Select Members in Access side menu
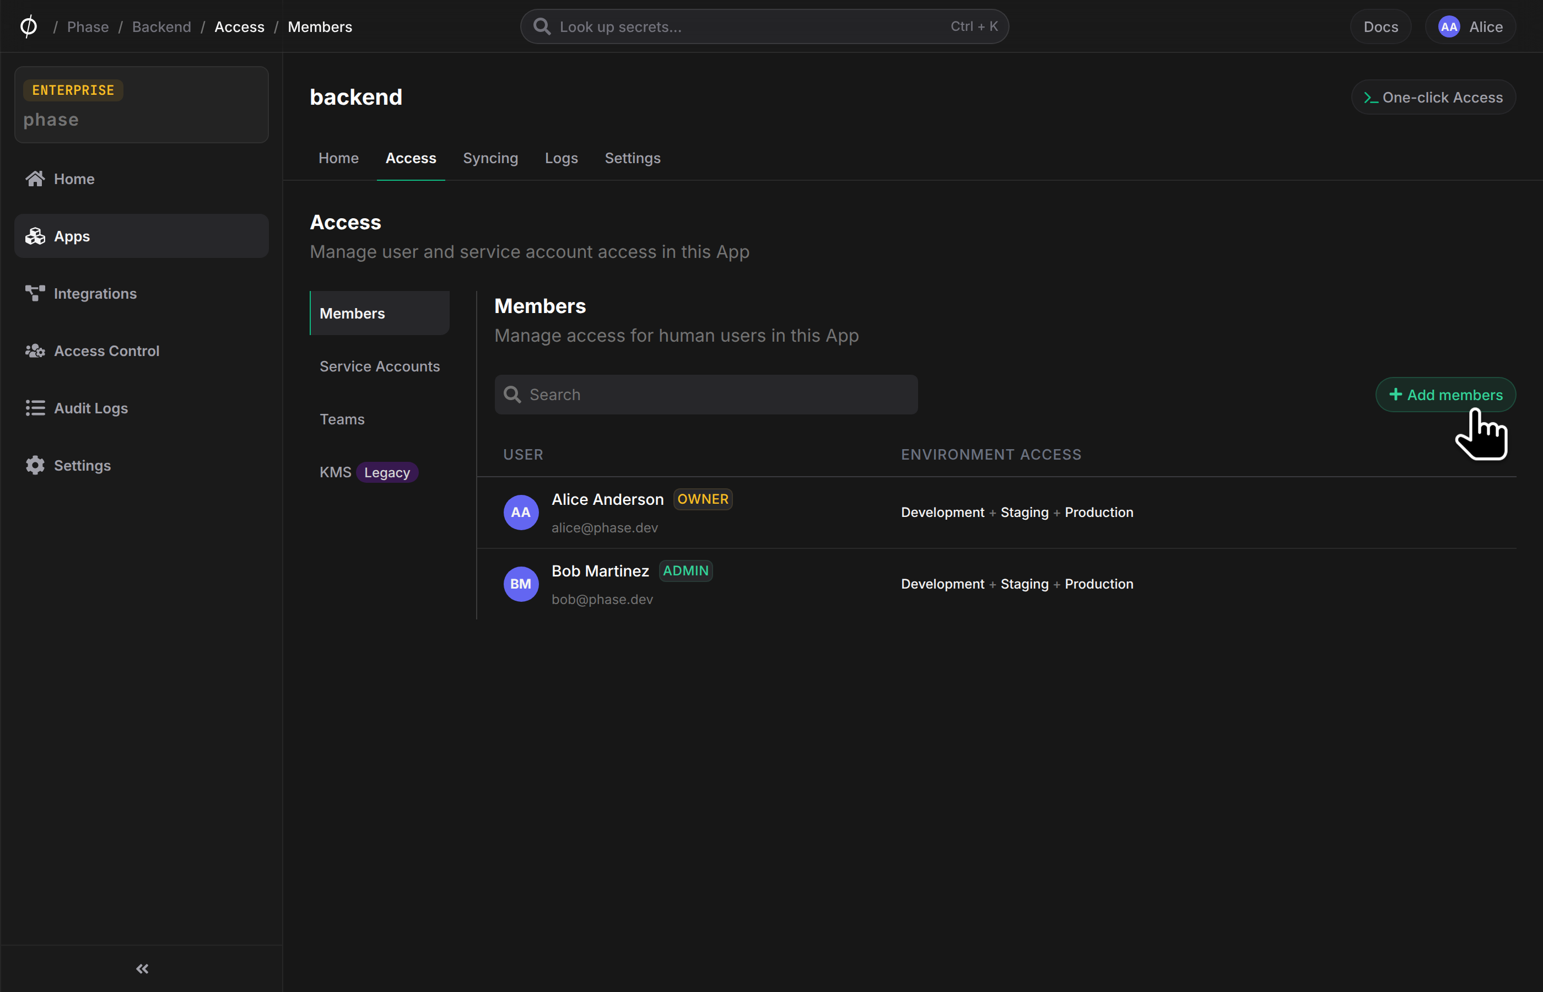 pos(379,313)
